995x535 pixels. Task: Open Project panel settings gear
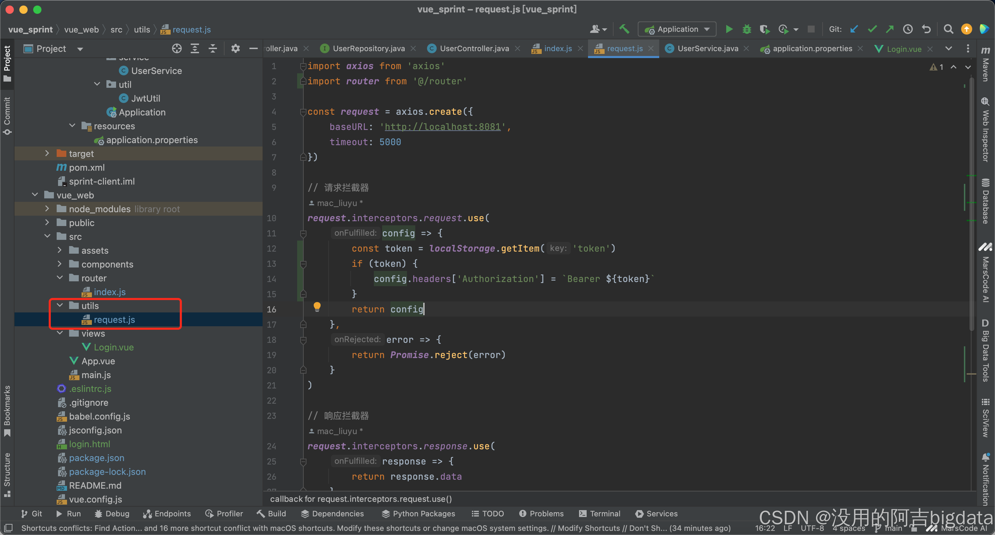[x=235, y=49]
